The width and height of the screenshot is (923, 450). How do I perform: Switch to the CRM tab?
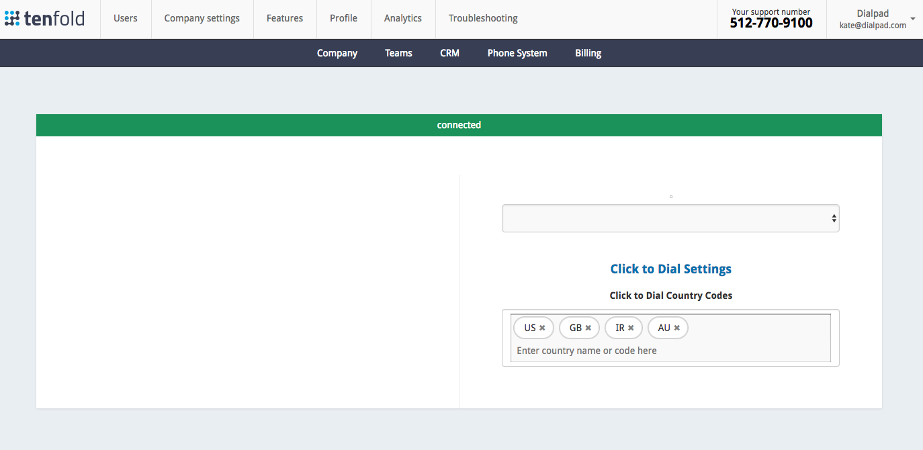tap(449, 53)
